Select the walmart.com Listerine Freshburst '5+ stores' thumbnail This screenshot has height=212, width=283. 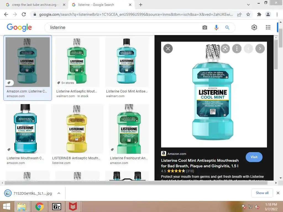(77, 62)
